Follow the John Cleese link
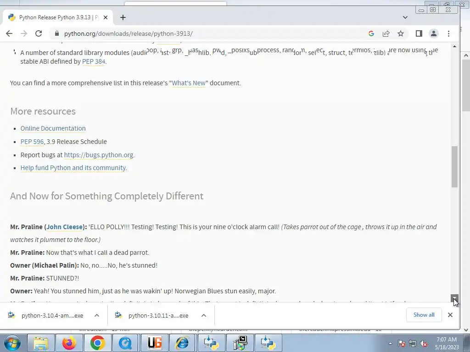The width and height of the screenshot is (470, 352). [64, 227]
